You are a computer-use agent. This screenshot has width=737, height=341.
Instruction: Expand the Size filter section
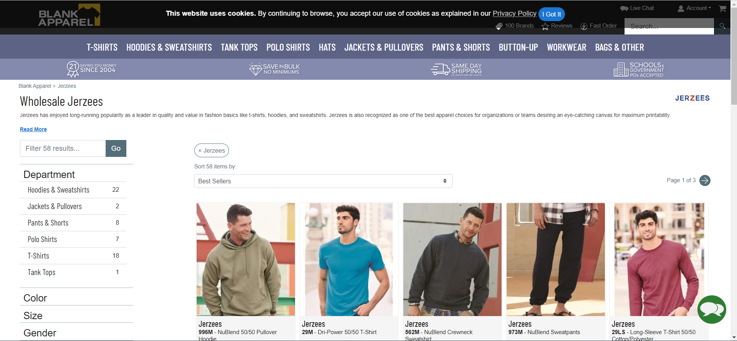tap(76, 316)
